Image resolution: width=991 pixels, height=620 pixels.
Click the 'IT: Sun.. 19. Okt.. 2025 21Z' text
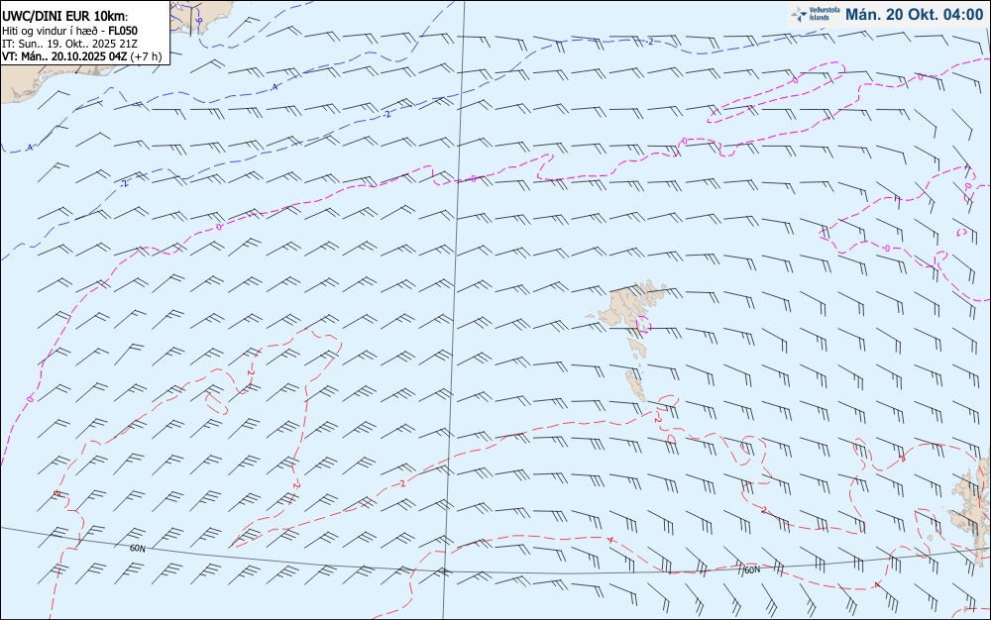(x=69, y=44)
